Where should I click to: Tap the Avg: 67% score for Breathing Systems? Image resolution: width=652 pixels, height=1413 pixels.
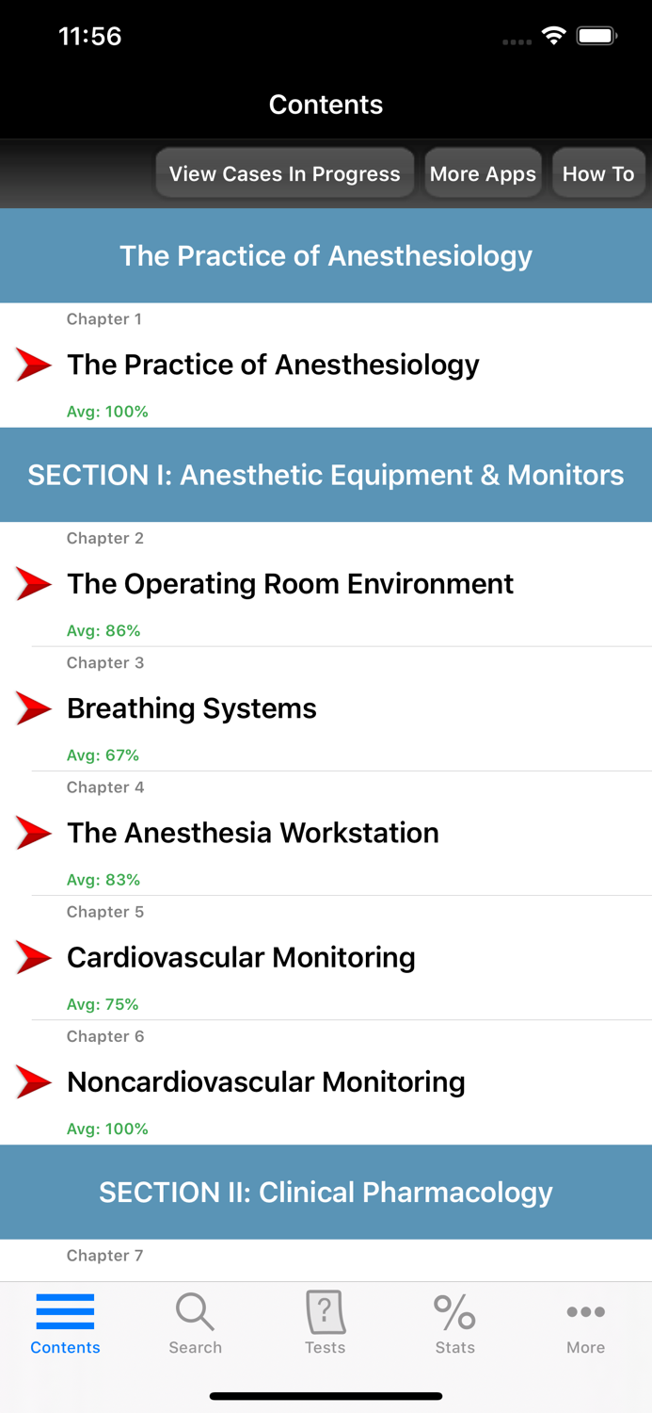pyautogui.click(x=103, y=755)
